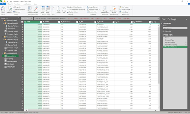This screenshot has height=114, width=190.
Task: Click Use First Row as Headers
Action: (76, 10)
